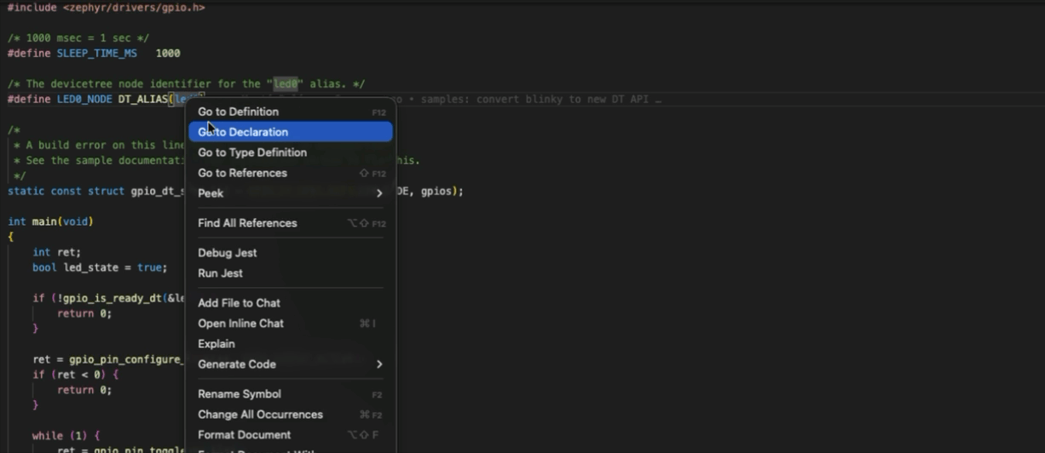Click the if (ret < 0) line
This screenshot has height=453, width=1045.
point(75,375)
